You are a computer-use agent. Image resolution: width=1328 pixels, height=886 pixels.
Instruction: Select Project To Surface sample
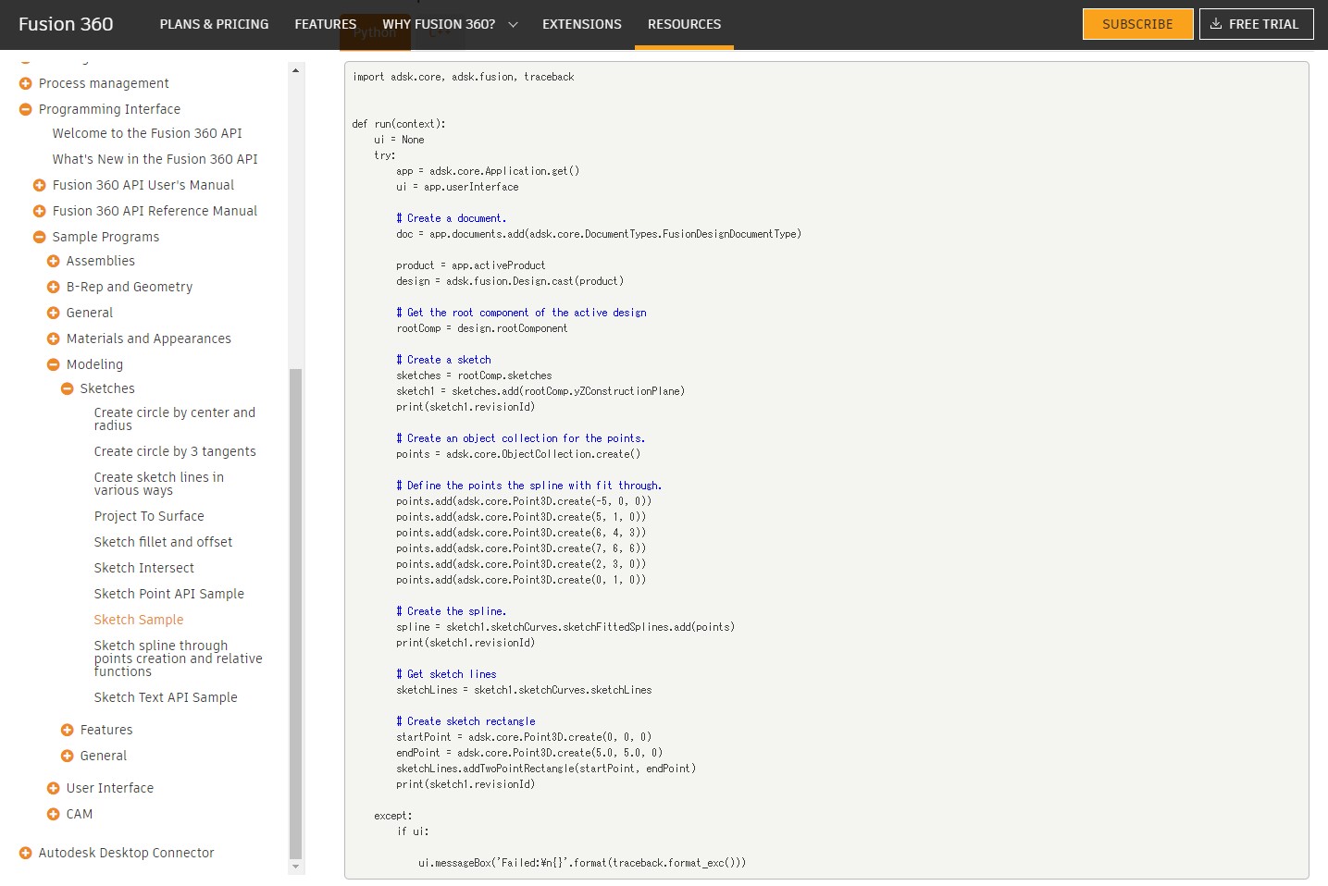[x=149, y=516]
